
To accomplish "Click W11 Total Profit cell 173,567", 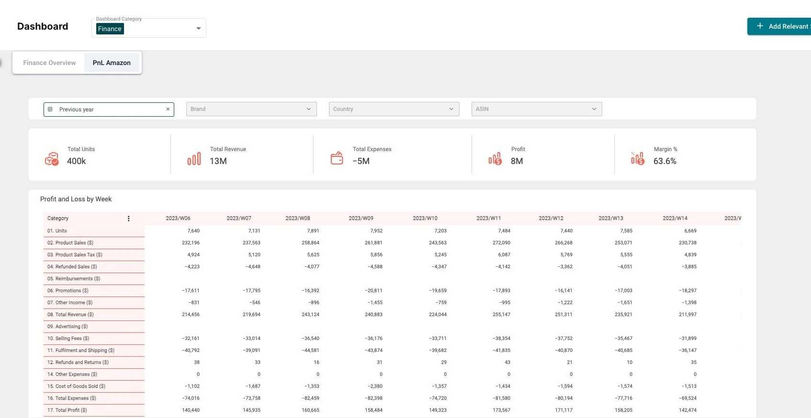I will (x=501, y=410).
